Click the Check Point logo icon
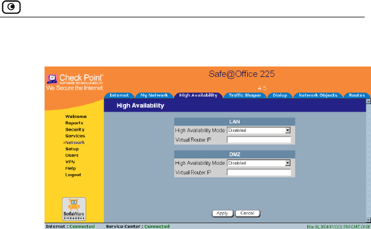 [52, 79]
